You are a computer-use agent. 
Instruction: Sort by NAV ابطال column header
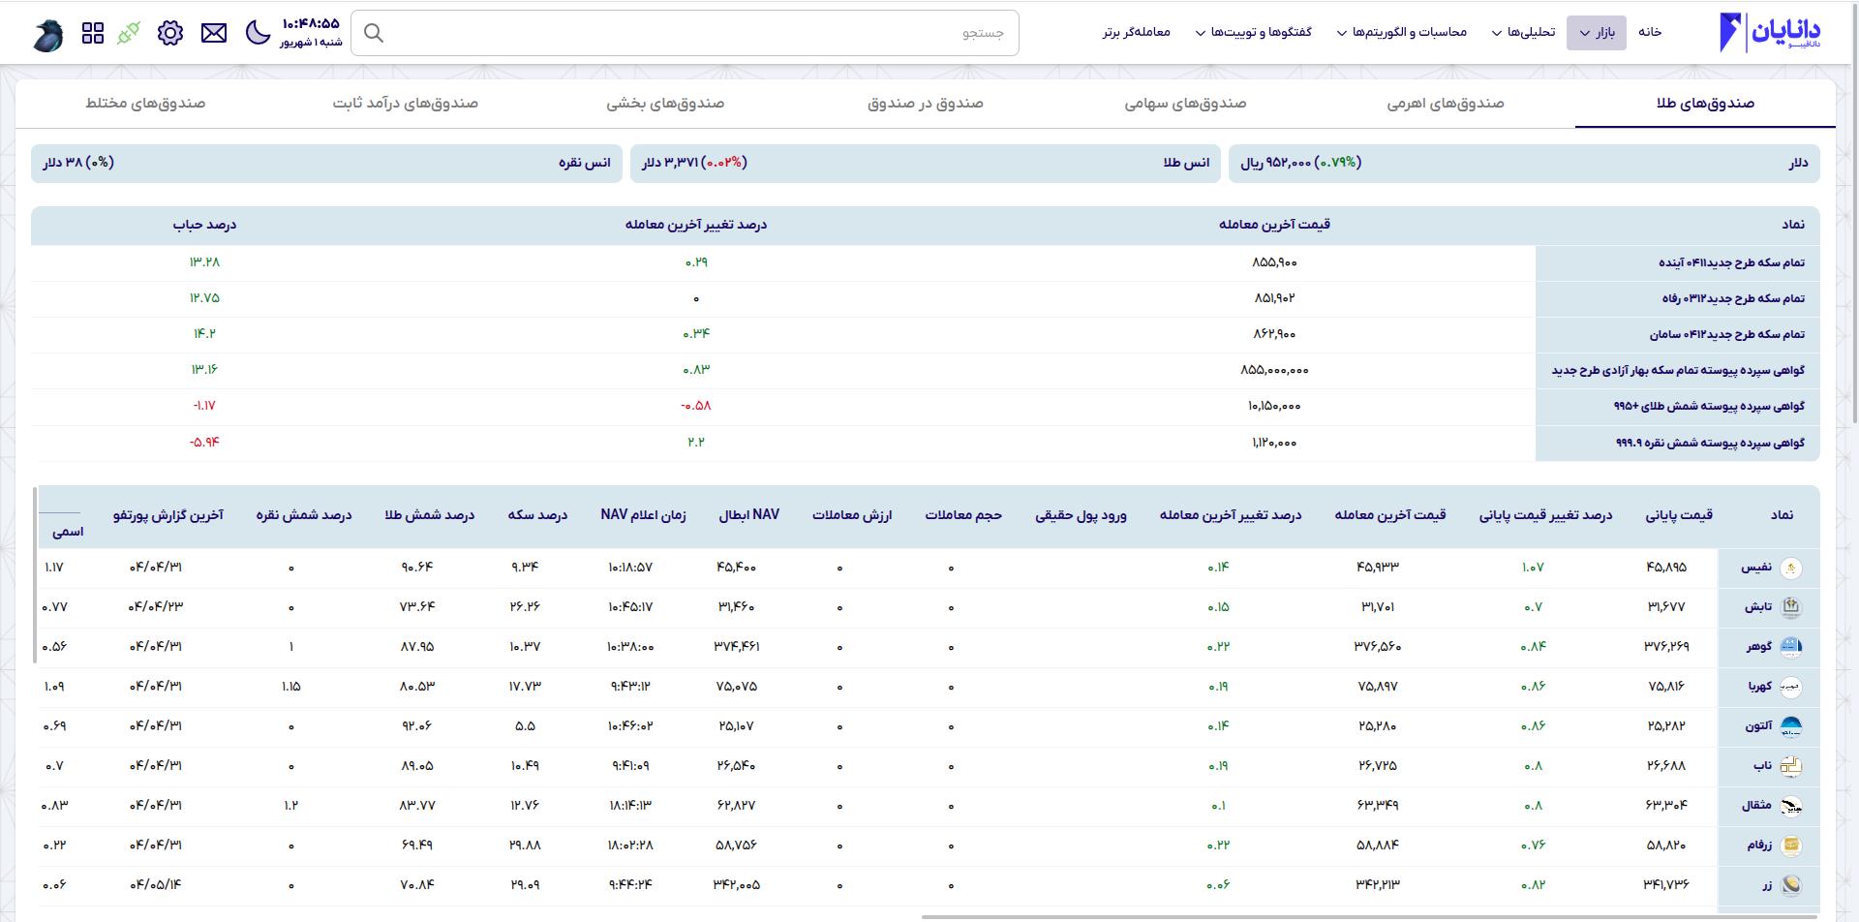(749, 515)
